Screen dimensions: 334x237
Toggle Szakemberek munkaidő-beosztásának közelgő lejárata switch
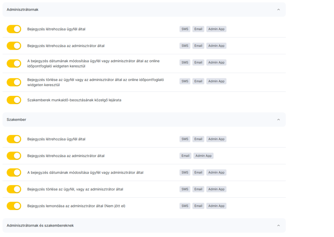click(x=14, y=100)
